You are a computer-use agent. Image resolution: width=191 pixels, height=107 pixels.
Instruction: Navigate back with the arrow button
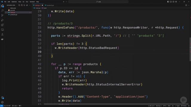coord(64,2)
